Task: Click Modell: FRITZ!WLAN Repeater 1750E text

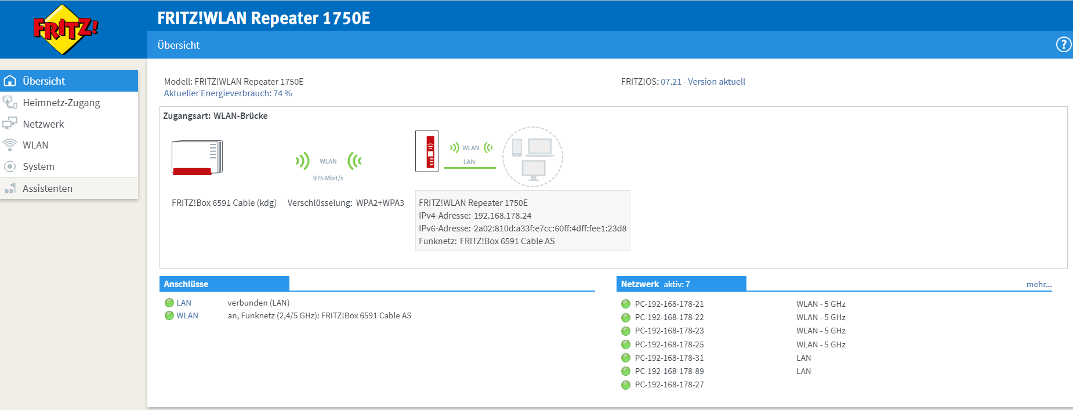Action: click(x=234, y=82)
